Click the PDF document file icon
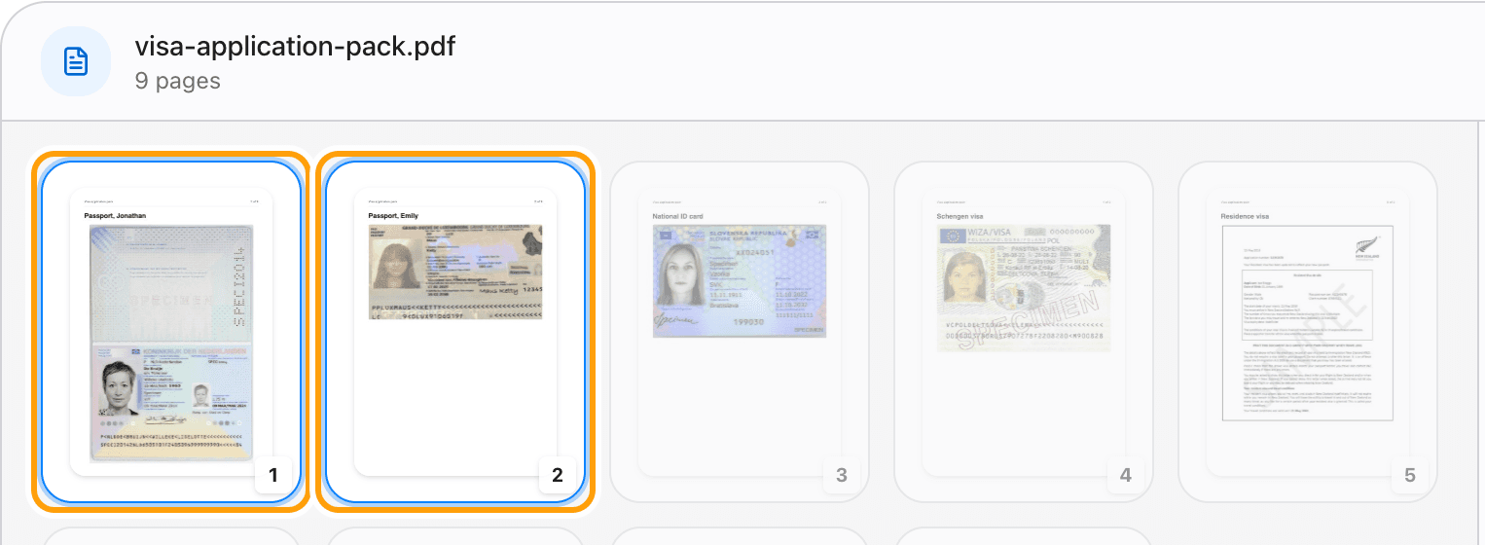The width and height of the screenshot is (1485, 545). pyautogui.click(x=76, y=62)
